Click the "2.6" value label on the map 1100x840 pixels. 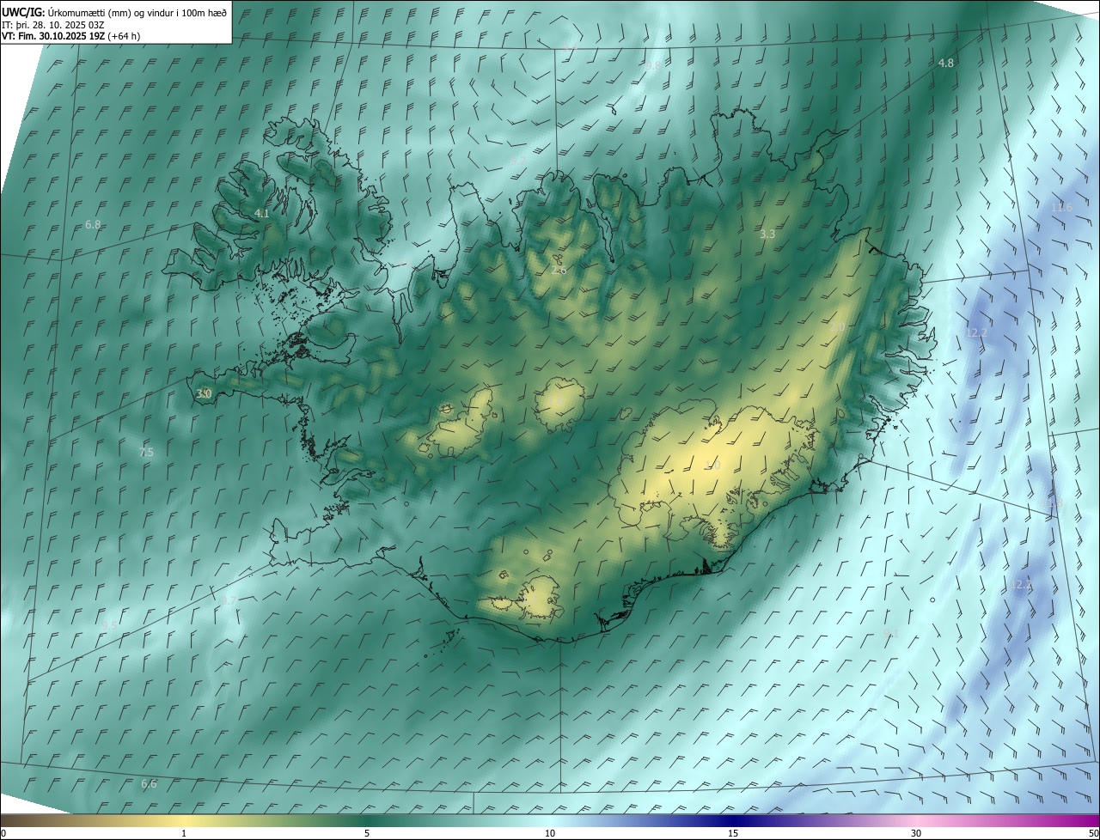pyautogui.click(x=559, y=270)
